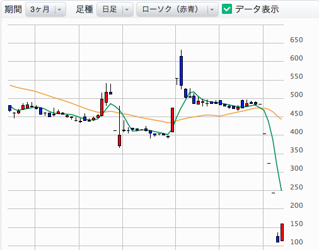Click the 250 price axis label

tap(296, 187)
